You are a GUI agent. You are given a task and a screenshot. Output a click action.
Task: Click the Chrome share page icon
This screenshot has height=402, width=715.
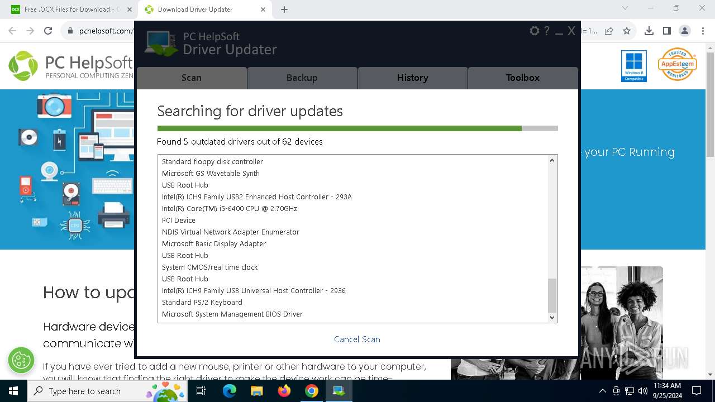coord(609,31)
